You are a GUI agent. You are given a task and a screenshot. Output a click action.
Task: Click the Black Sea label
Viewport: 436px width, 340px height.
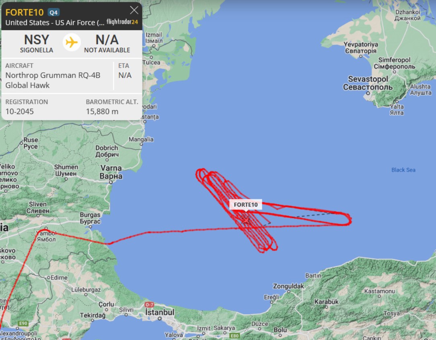(x=403, y=170)
